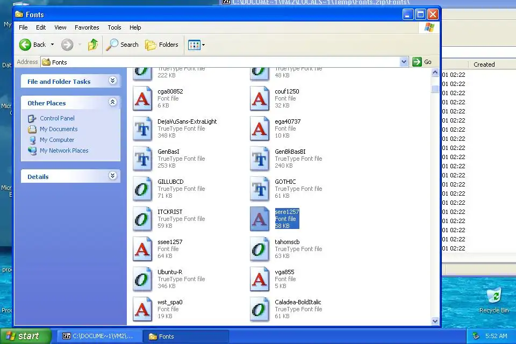The image size is (516, 344).
Task: Select the GenBkBasBI TrueType icon
Action: pyautogui.click(x=259, y=159)
